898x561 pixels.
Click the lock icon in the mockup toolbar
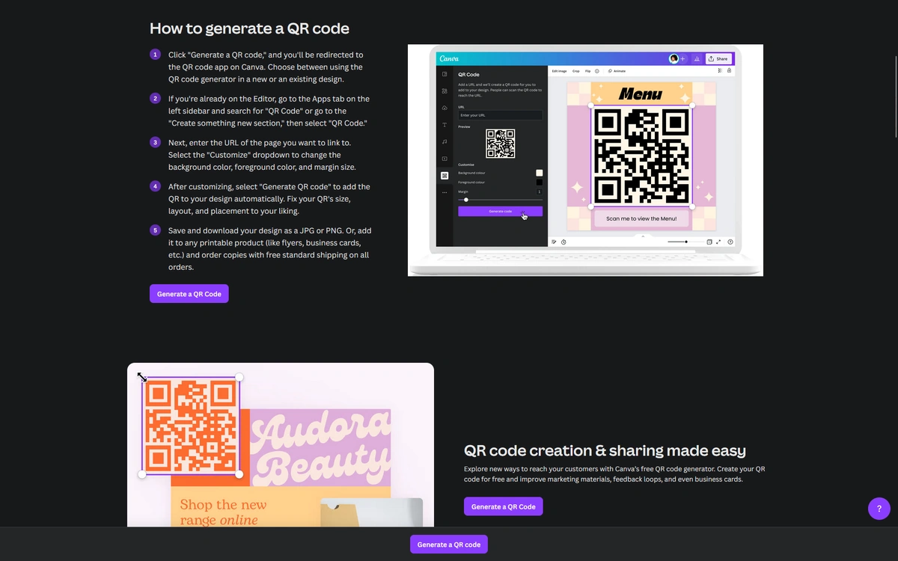click(x=729, y=70)
